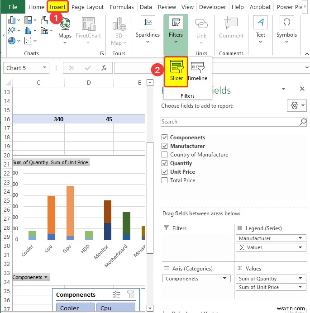Insert a hierarchy treemap chart

(30, 20)
